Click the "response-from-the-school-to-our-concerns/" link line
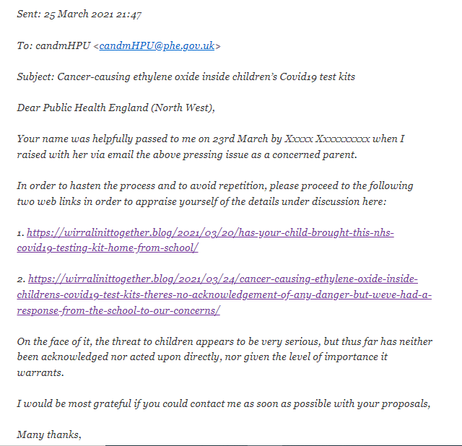Screen dimensions: 462x446 (x=118, y=310)
